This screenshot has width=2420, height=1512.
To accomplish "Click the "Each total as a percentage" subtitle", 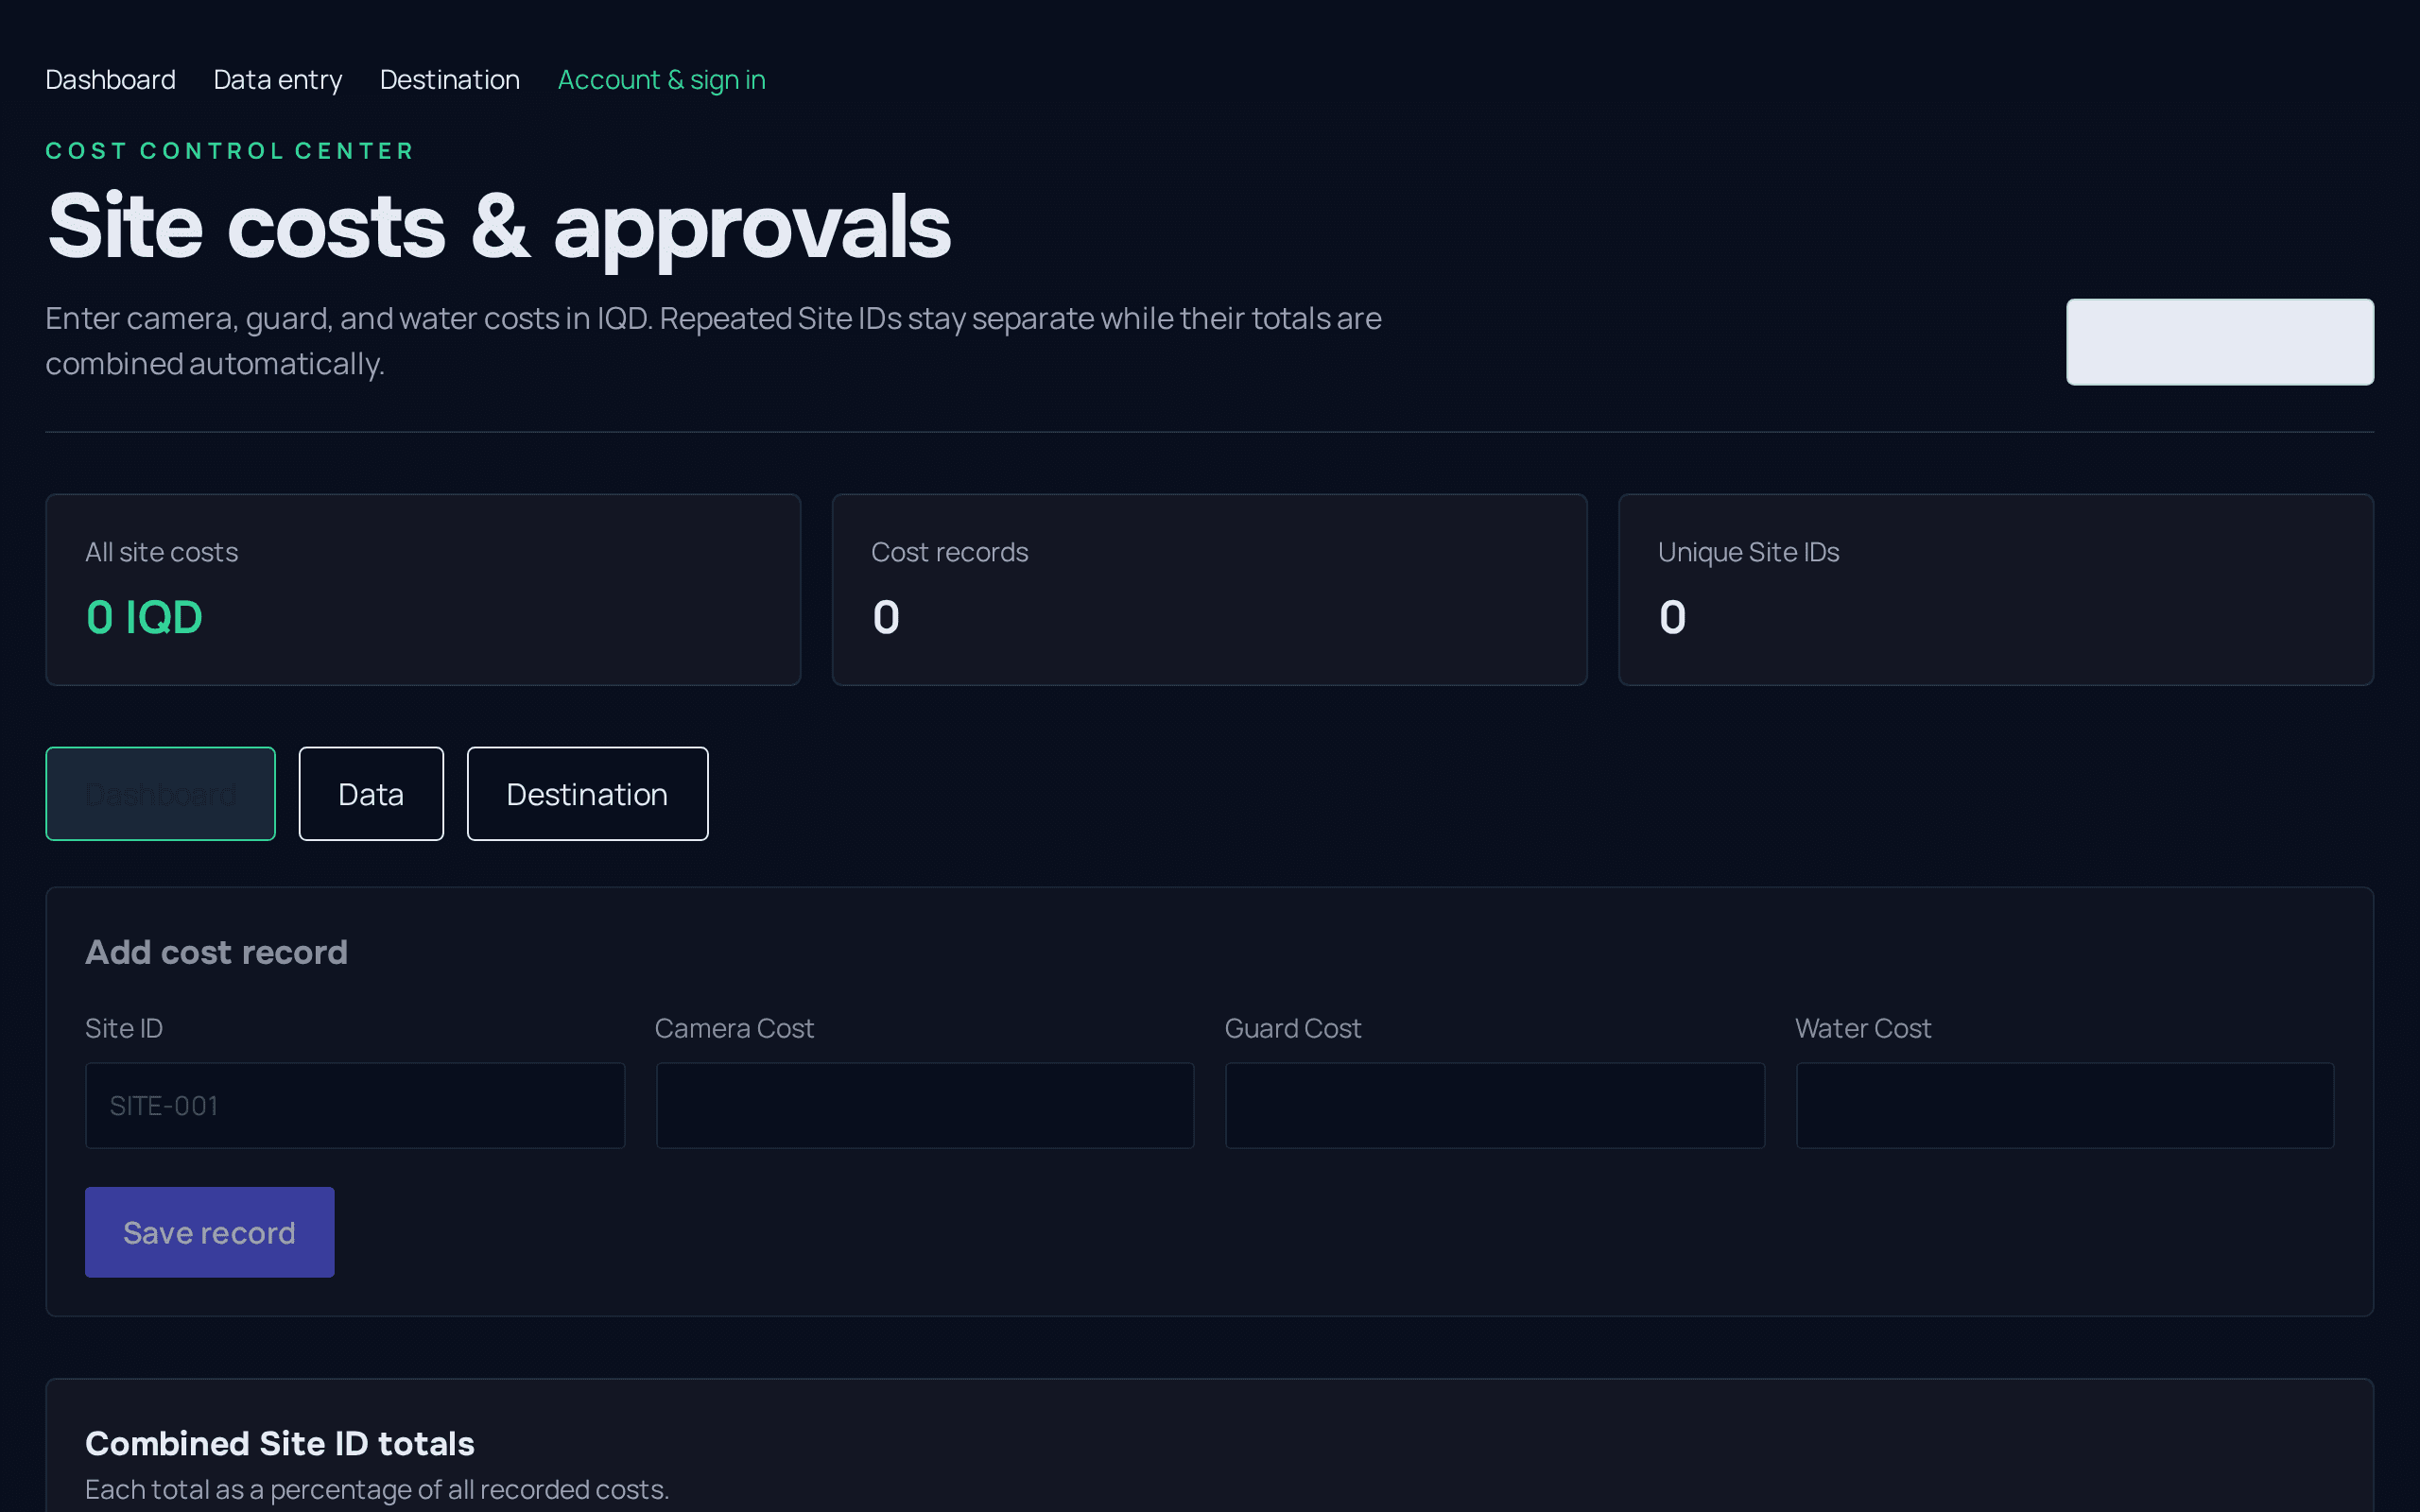I will click(376, 1489).
